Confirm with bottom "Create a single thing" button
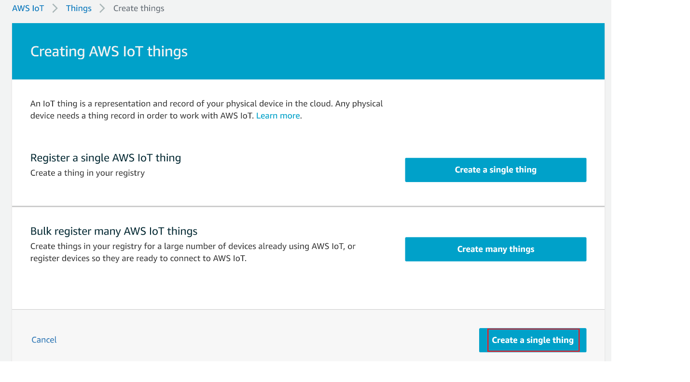This screenshot has width=690, height=382. tap(532, 340)
